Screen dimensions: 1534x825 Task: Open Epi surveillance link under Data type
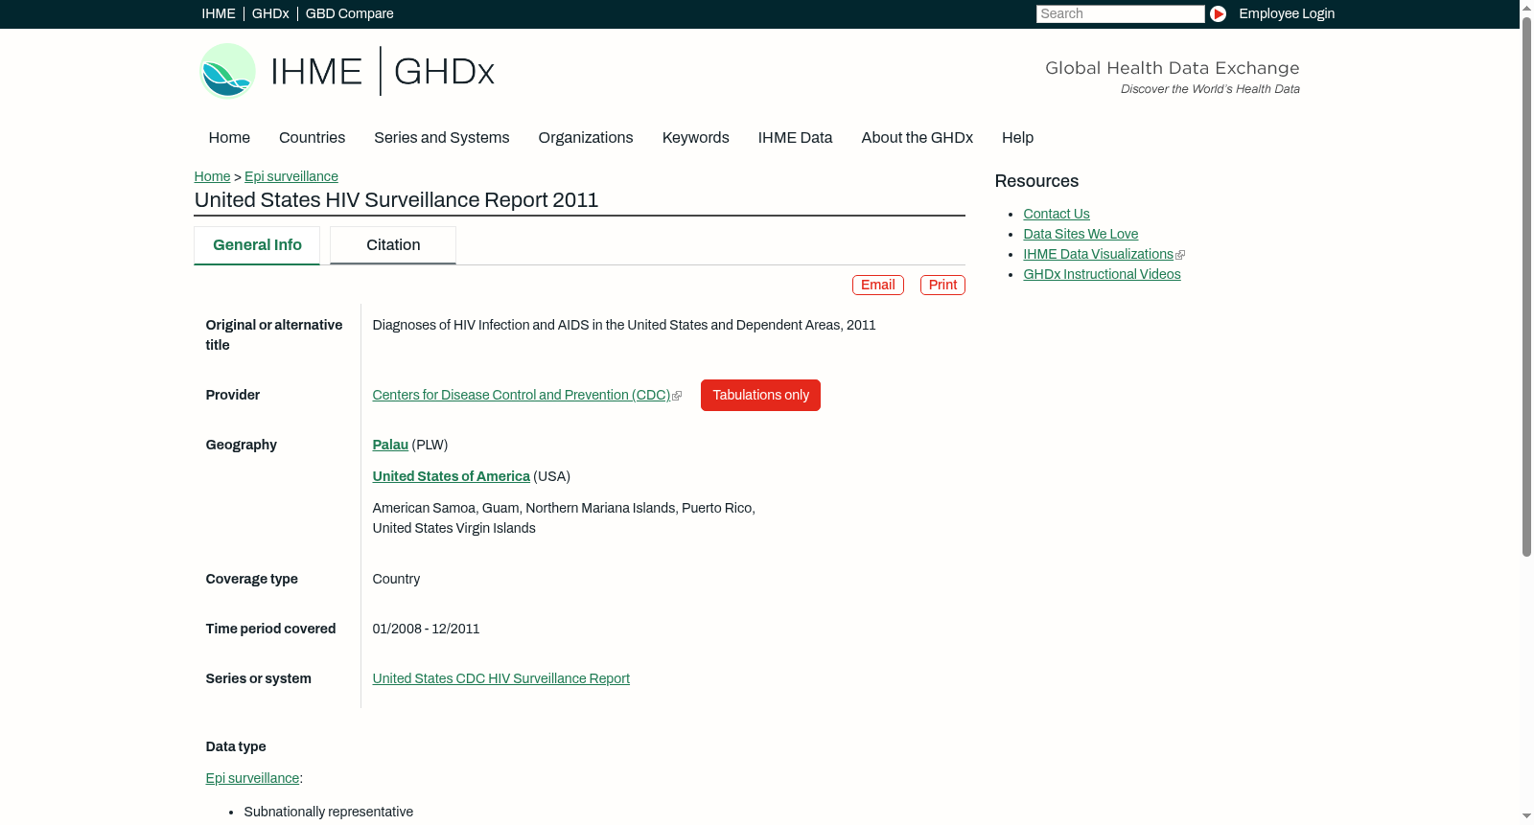click(252, 778)
